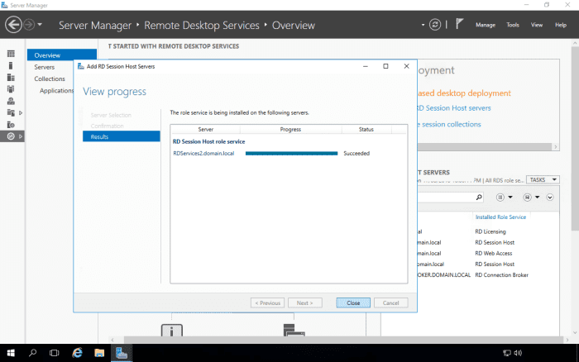This screenshot has height=362, width=579.
Task: Click the forward navigation arrow
Action: point(29,25)
